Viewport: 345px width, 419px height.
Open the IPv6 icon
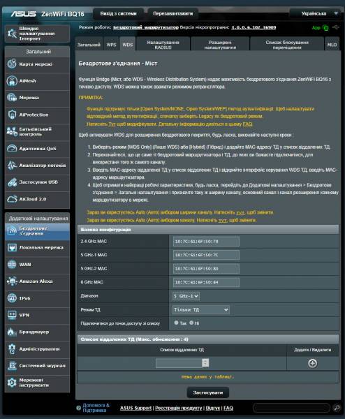click(12, 298)
